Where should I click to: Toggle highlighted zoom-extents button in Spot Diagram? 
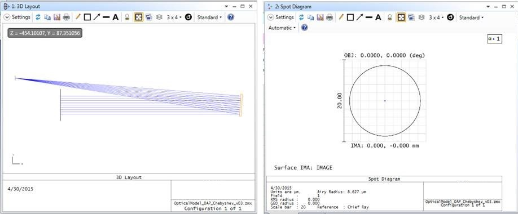coord(401,17)
